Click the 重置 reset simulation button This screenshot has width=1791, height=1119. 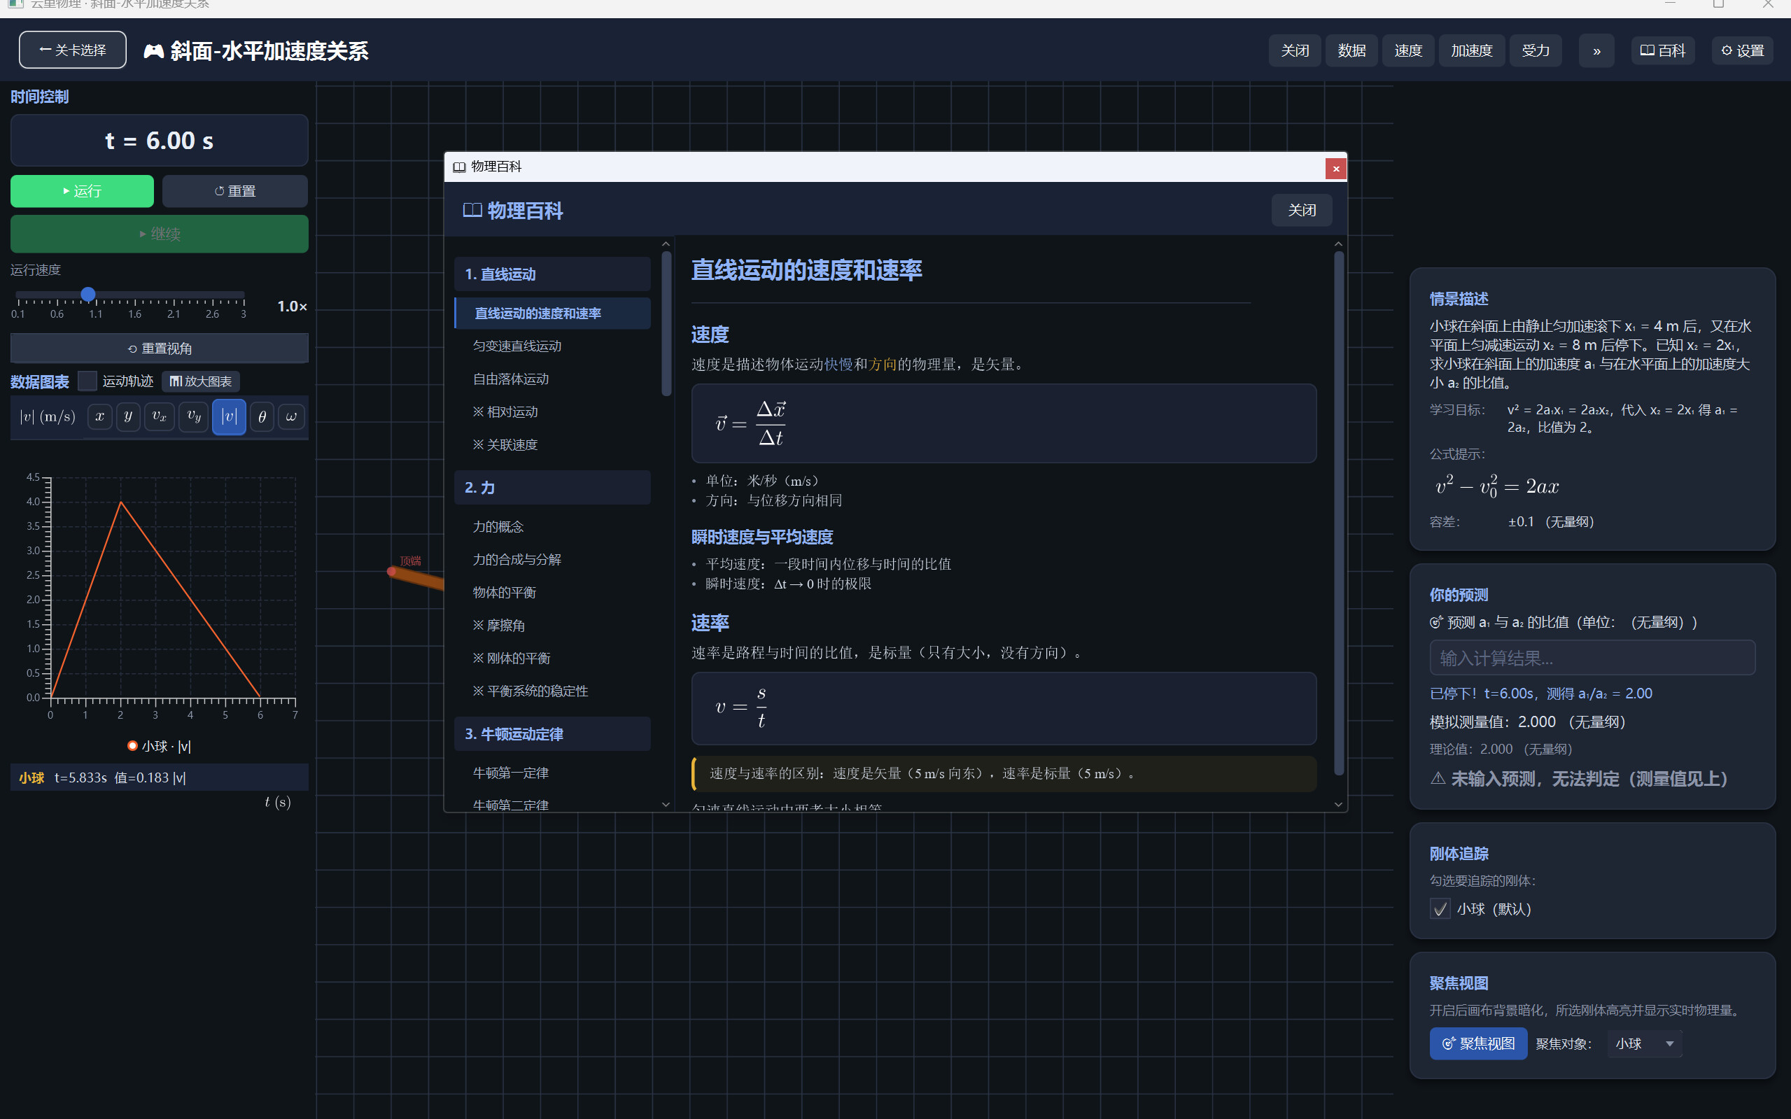coord(234,191)
